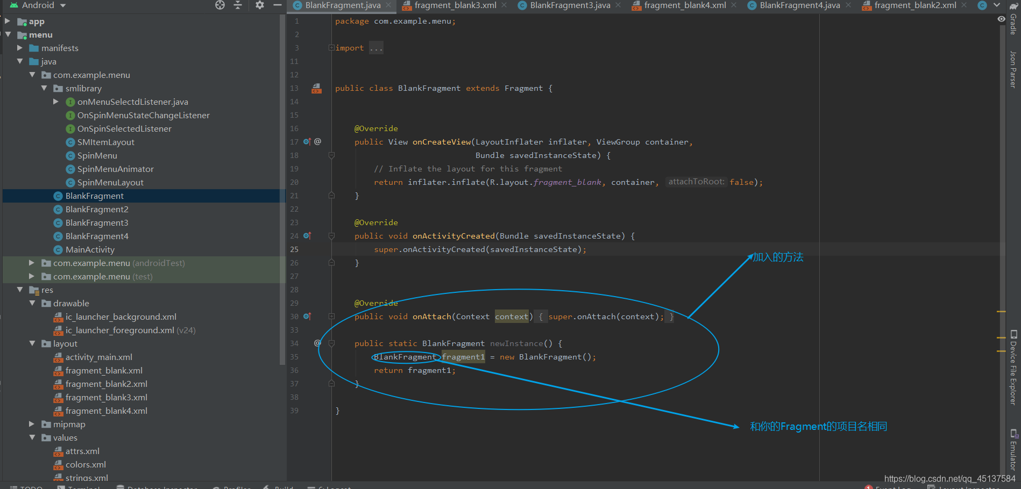
Task: Switch to fragment_blank2.xml tab
Action: click(x=915, y=5)
